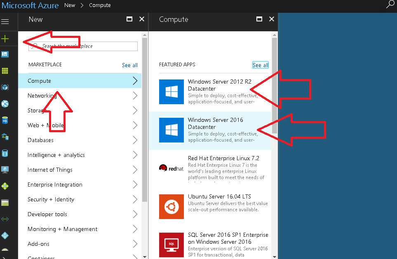This screenshot has height=259, width=397.
Task: Expand the Databases row chevron
Action: click(135, 140)
